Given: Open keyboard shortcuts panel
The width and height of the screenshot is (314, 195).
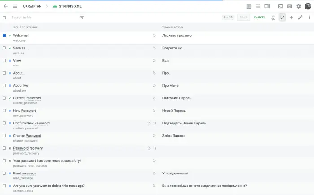Looking at the screenshot, I should point(289,6).
